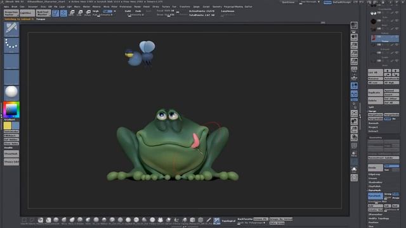Open the white material sphere selector

11,92
